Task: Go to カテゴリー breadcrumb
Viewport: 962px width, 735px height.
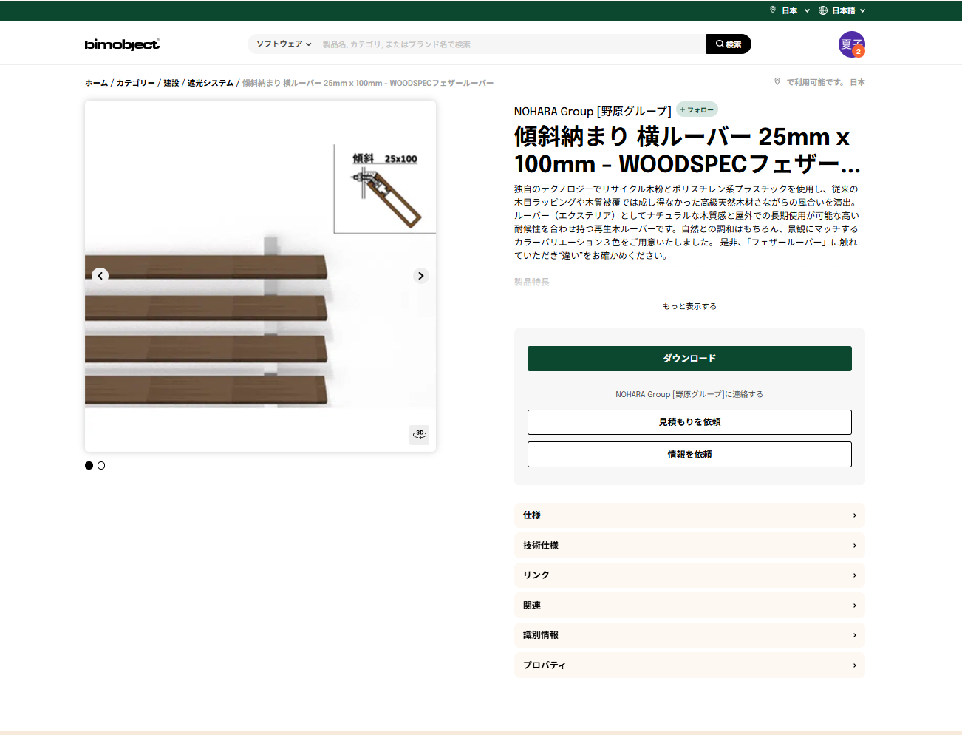Action: [135, 83]
